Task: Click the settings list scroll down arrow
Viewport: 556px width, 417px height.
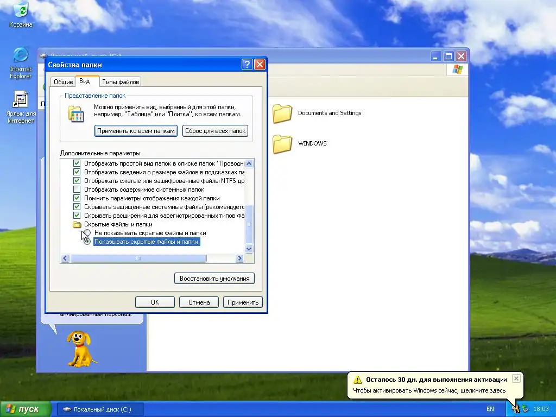Action: 249,249
